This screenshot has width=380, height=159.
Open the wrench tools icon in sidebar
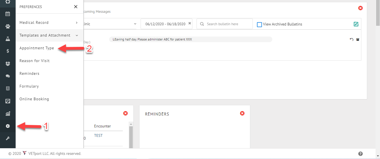coord(8,138)
